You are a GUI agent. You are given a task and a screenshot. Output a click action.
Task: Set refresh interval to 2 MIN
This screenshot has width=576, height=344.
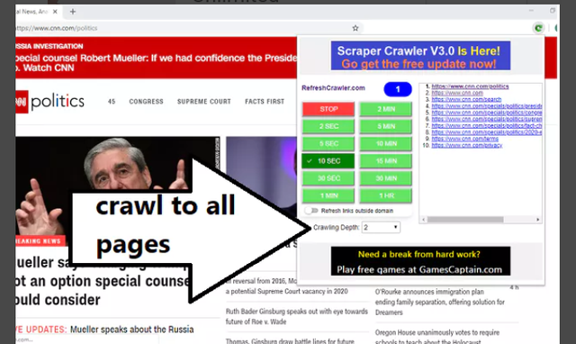tap(386, 109)
